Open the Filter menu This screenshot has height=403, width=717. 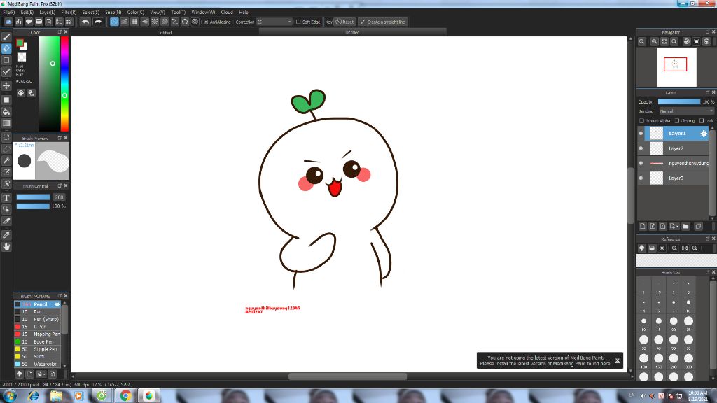pyautogui.click(x=69, y=13)
